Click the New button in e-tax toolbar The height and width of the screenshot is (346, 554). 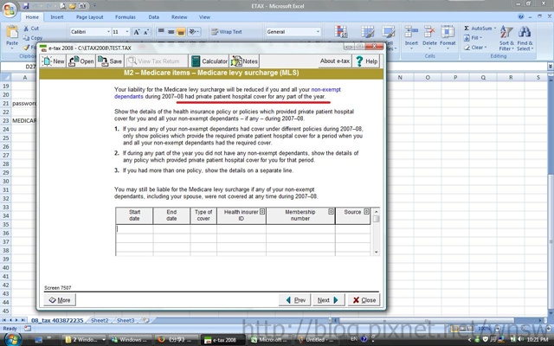[53, 61]
